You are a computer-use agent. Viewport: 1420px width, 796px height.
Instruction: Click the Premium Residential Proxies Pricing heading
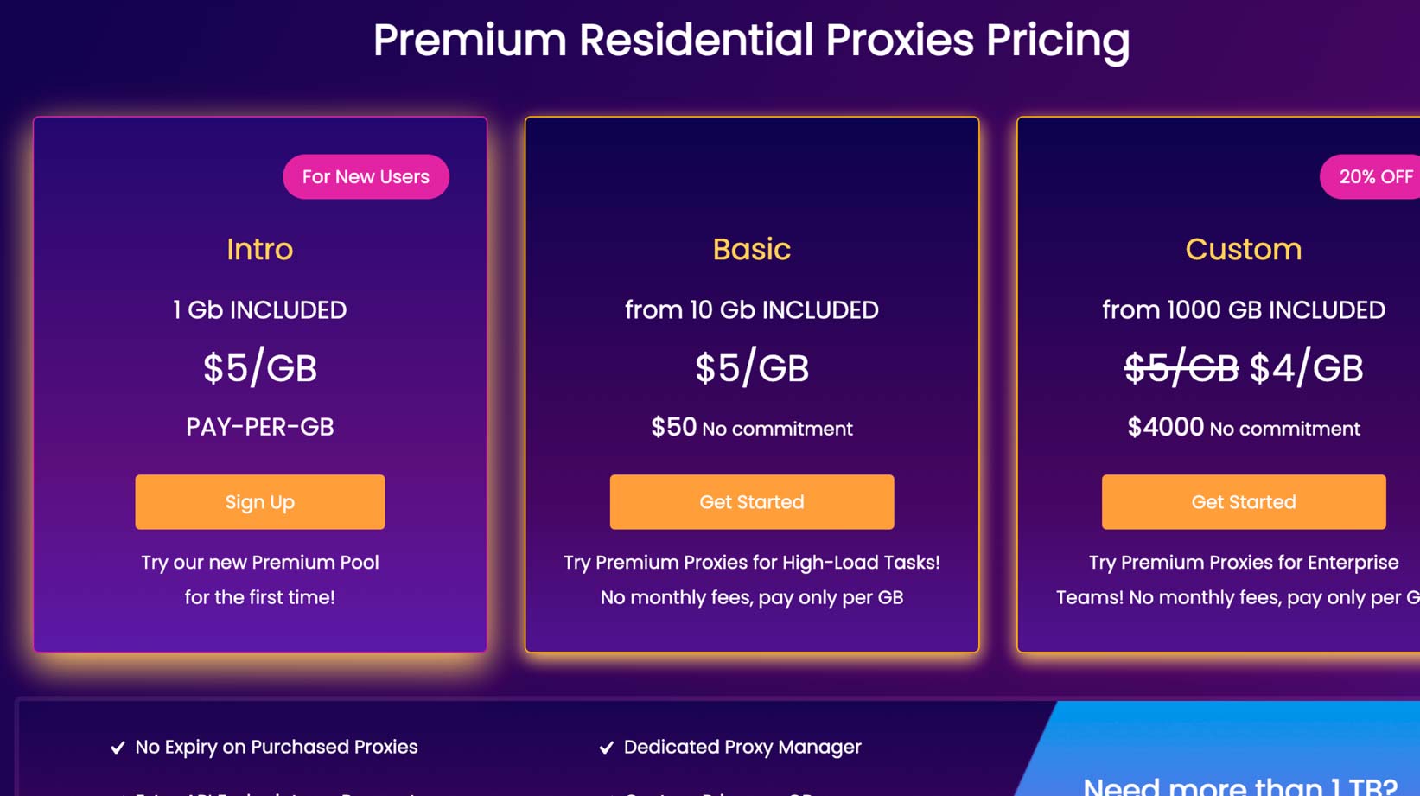coord(751,40)
